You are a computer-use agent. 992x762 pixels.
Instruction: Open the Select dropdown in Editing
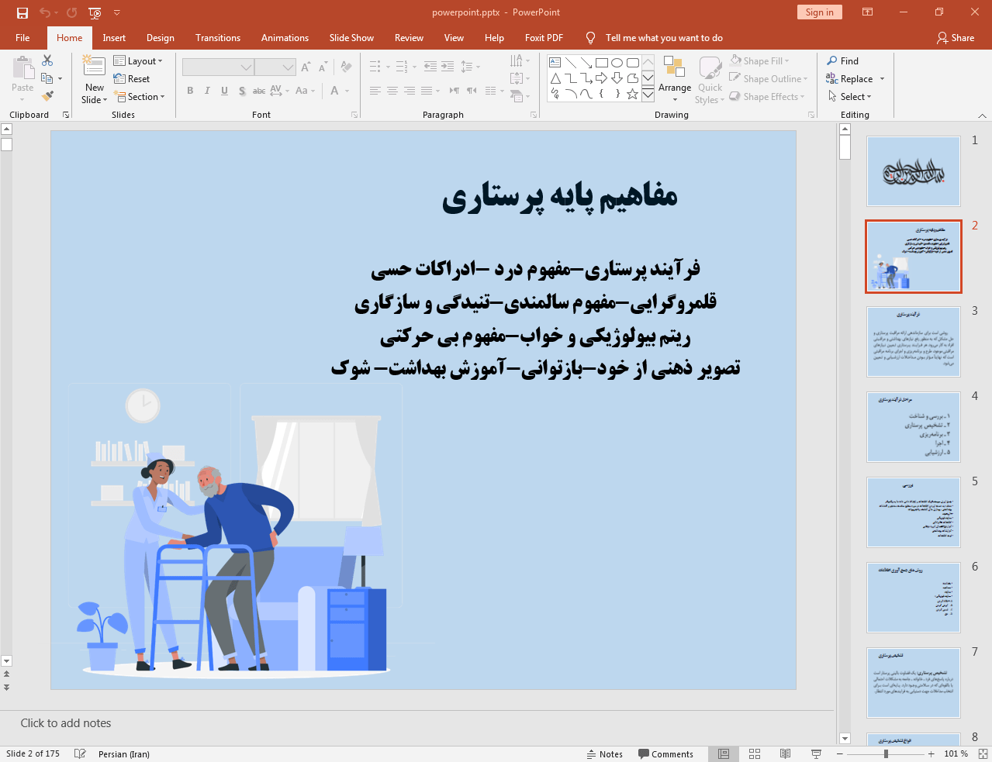[850, 96]
